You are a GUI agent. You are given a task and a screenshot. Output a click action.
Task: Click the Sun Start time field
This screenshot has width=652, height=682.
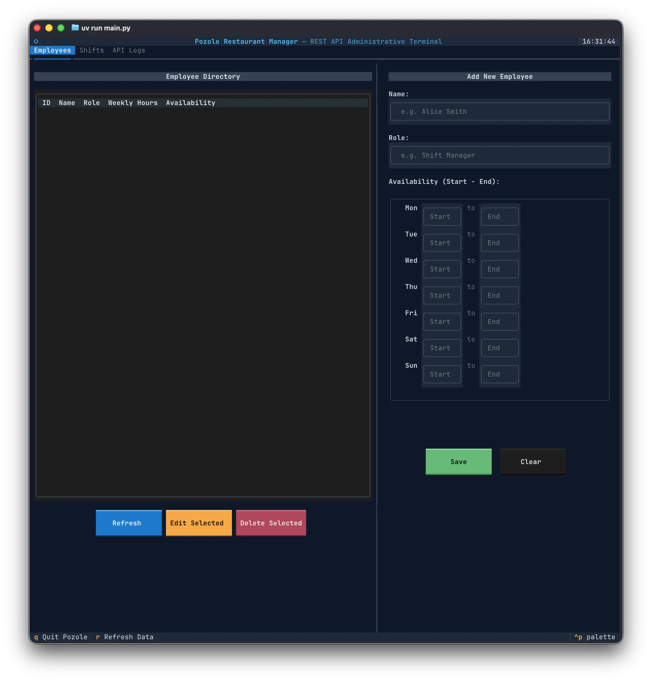point(442,374)
